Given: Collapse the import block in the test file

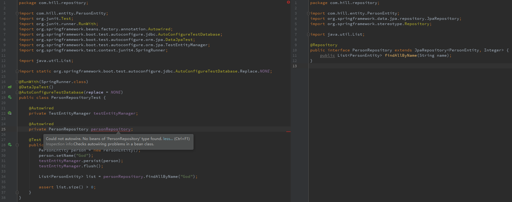Looking at the screenshot, I should click(17, 13).
